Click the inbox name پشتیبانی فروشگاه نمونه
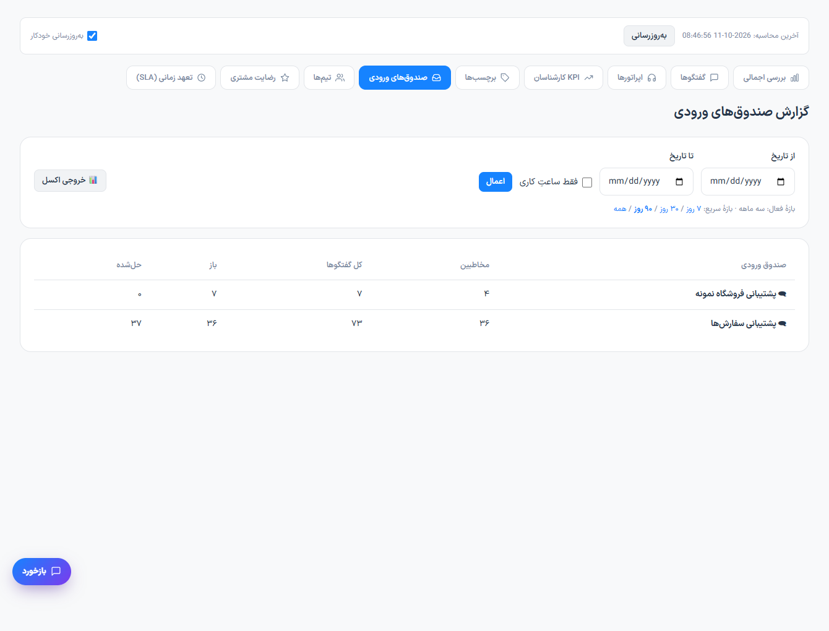 click(736, 294)
